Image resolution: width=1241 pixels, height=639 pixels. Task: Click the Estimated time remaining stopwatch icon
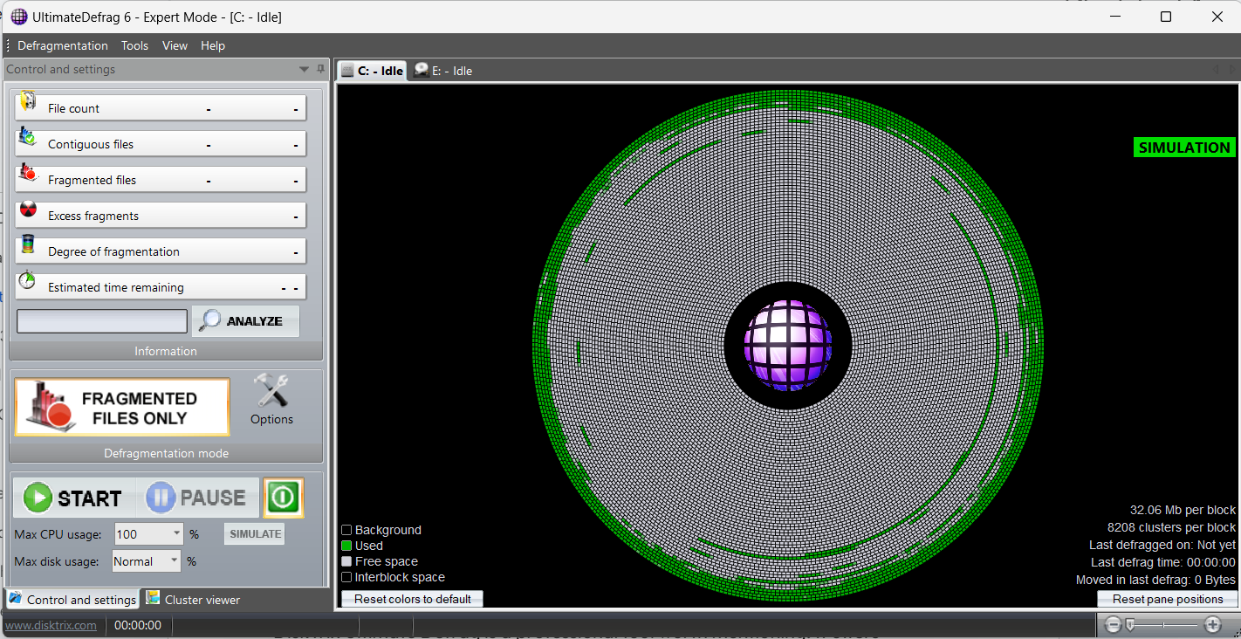(28, 280)
